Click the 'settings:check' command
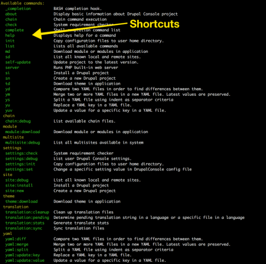Viewport: 266px width, 264px height. point(21,153)
